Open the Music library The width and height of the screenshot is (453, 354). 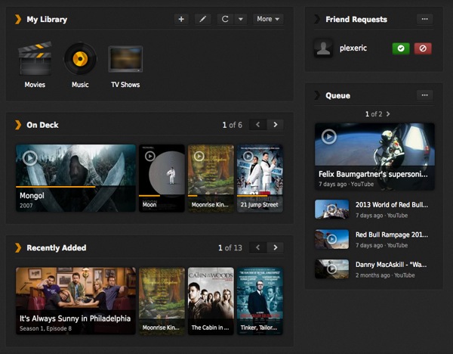point(80,61)
